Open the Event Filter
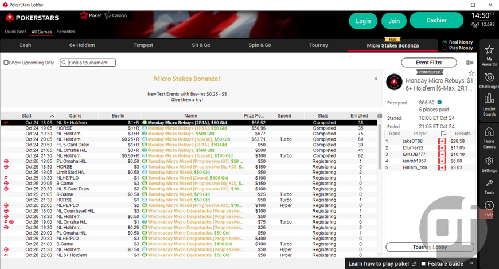This screenshot has width=499, height=269. tap(428, 63)
